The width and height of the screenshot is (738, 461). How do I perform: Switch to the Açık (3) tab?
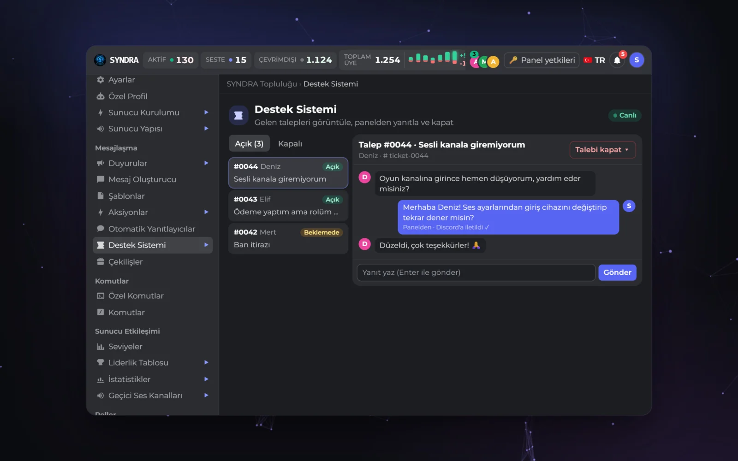(249, 144)
